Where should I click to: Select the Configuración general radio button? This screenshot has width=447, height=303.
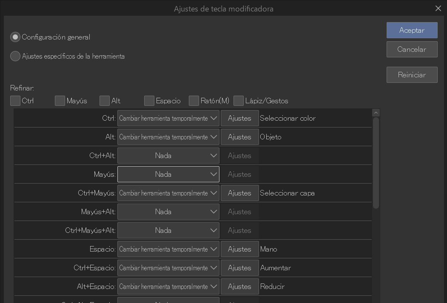15,37
